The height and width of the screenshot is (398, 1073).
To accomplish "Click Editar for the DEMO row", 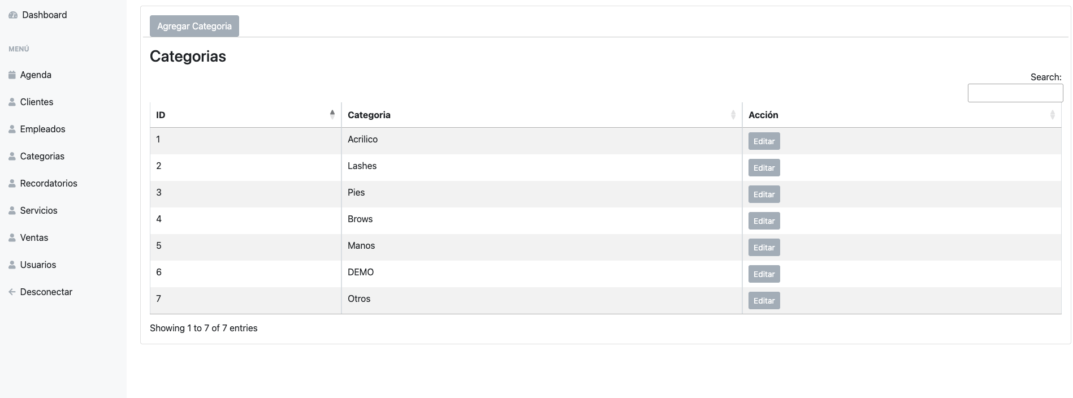I will [764, 274].
